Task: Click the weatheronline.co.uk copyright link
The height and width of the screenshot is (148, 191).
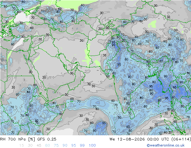Action: [165, 145]
